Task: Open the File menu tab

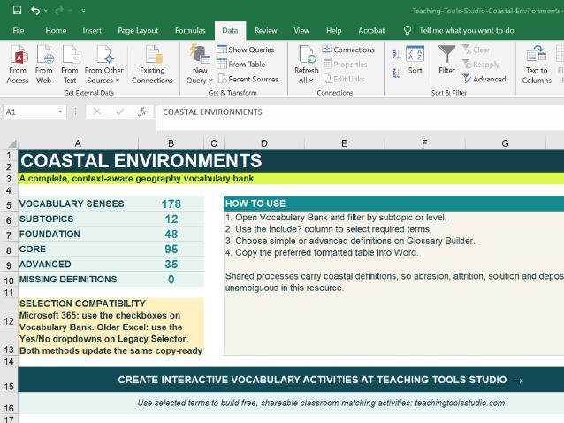Action: (19, 31)
